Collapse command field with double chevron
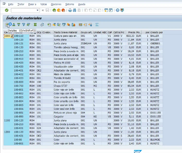This screenshot has height=153, width=182. point(43,10)
